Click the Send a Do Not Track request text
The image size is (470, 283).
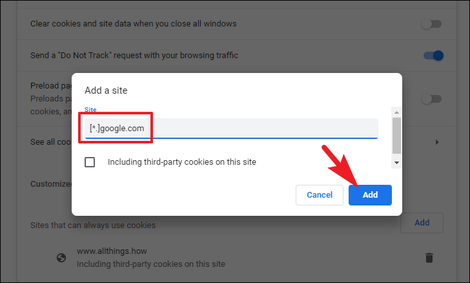pos(134,56)
